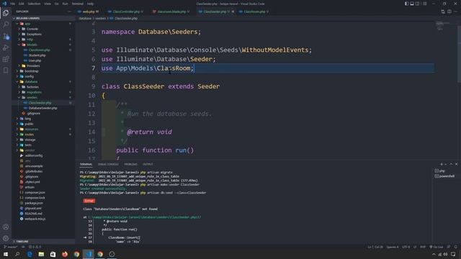Open the Terminal menu
This screenshot has height=259, width=461.
pyautogui.click(x=78, y=4)
